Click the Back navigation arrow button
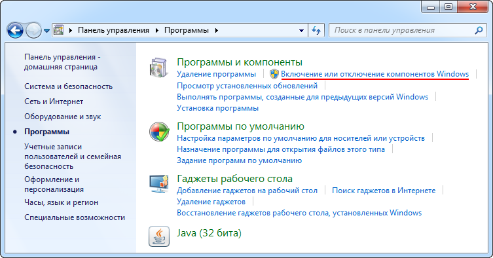The height and width of the screenshot is (258, 493). click(x=15, y=31)
